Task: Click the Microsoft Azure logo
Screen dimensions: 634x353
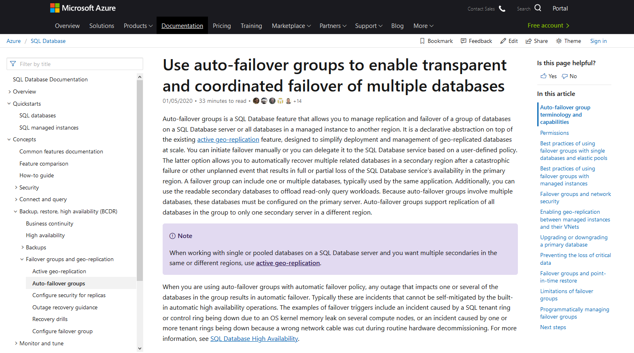Action: [x=83, y=8]
